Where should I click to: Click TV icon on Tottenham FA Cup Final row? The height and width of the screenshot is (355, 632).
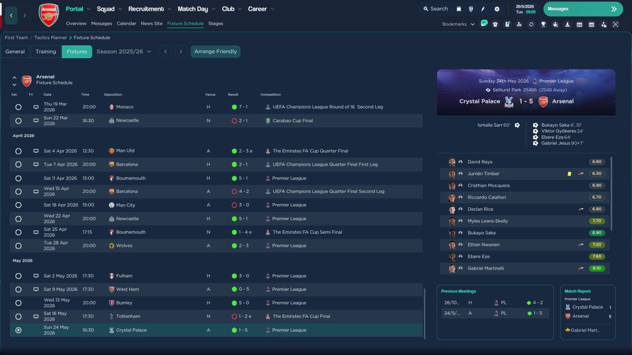pyautogui.click(x=36, y=317)
